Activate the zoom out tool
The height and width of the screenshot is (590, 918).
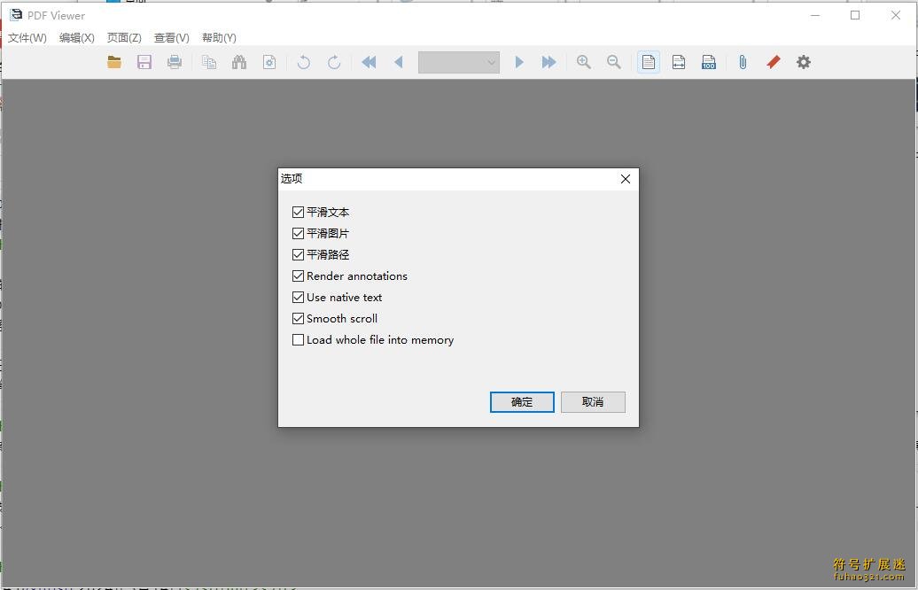tap(614, 62)
